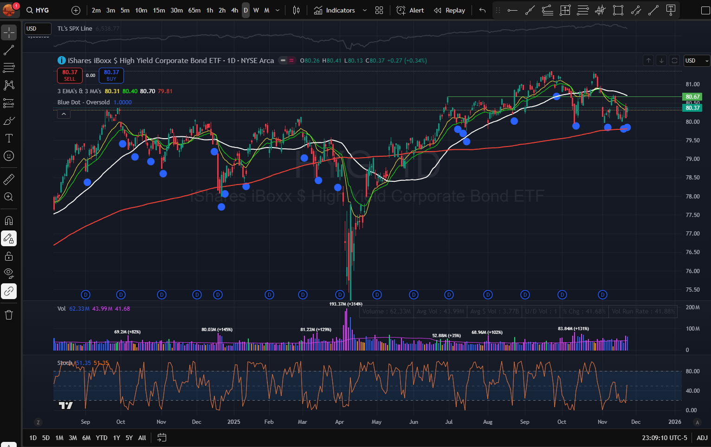Open the Alert creation button
Image resolution: width=711 pixels, height=447 pixels.
click(x=410, y=10)
